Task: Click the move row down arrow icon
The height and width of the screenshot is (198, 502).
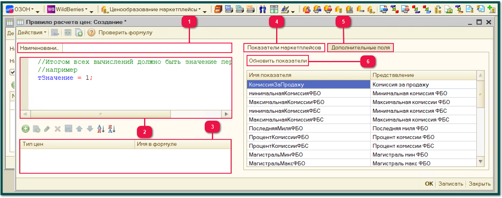Action: pos(90,129)
